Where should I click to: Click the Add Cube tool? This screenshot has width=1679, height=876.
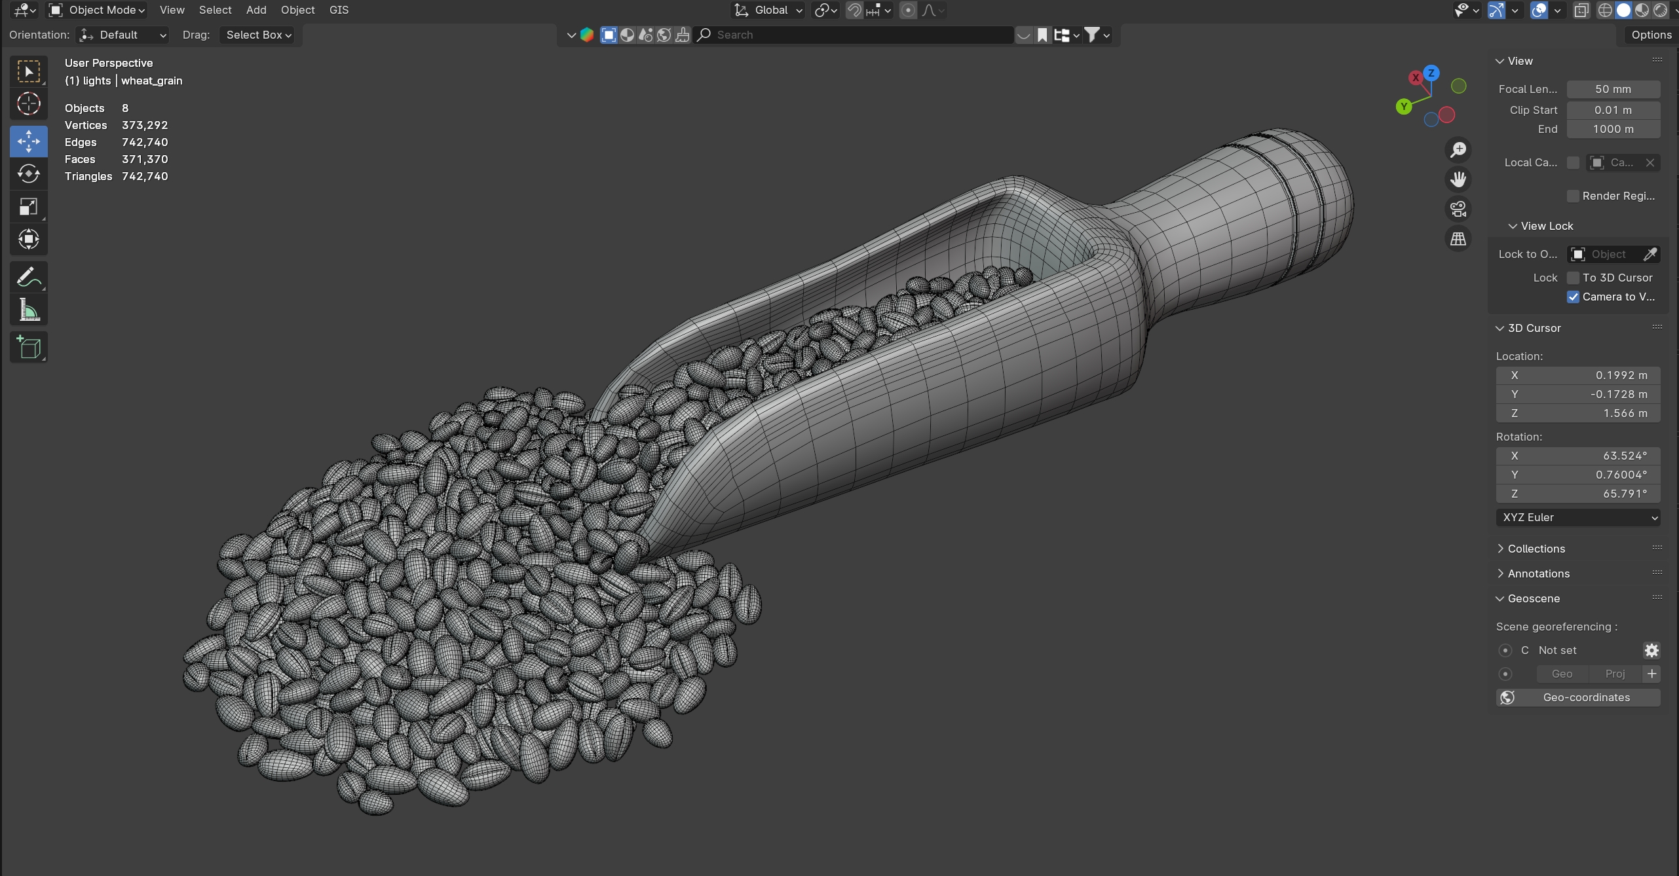[x=28, y=347]
